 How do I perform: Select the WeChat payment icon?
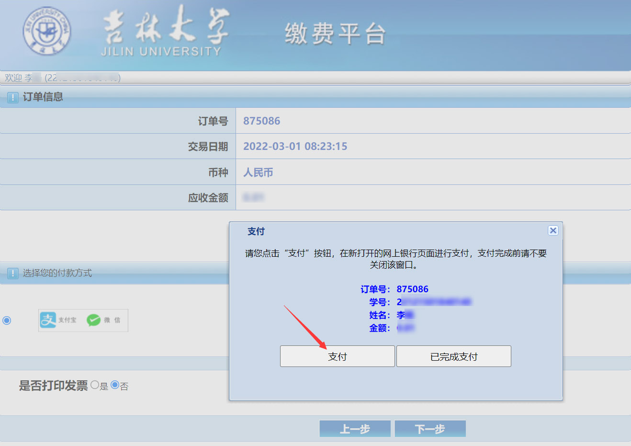pos(94,320)
